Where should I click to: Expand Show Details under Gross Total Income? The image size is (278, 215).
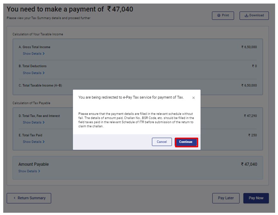pyautogui.click(x=32, y=54)
